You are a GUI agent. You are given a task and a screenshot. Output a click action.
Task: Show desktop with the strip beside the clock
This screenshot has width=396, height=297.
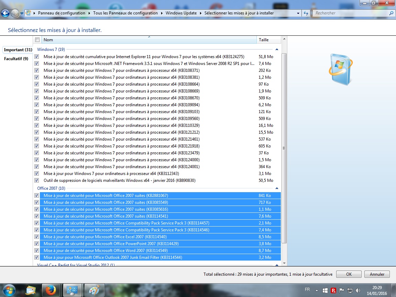394,290
